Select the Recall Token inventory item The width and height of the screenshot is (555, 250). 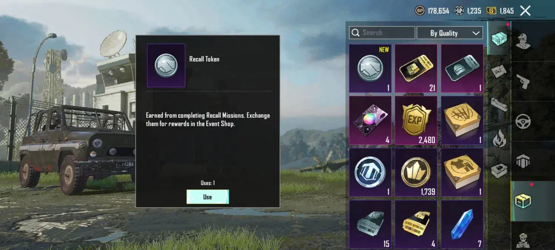point(370,69)
